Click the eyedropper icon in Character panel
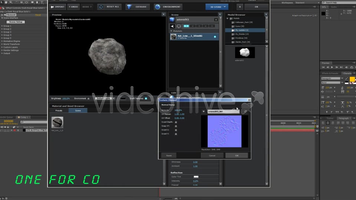 [346, 79]
